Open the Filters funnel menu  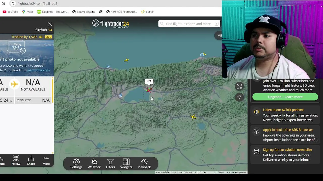tap(110, 164)
